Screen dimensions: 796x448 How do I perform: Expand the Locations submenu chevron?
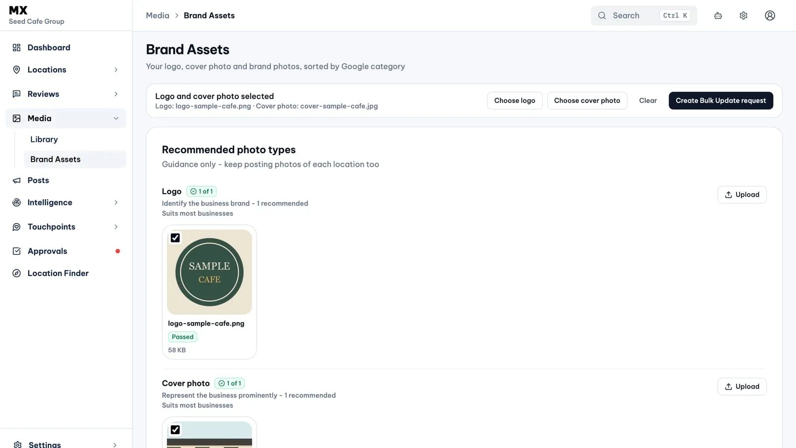[116, 70]
